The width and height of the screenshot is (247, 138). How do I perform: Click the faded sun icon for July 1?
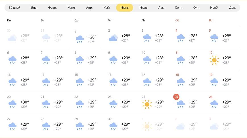point(147,126)
